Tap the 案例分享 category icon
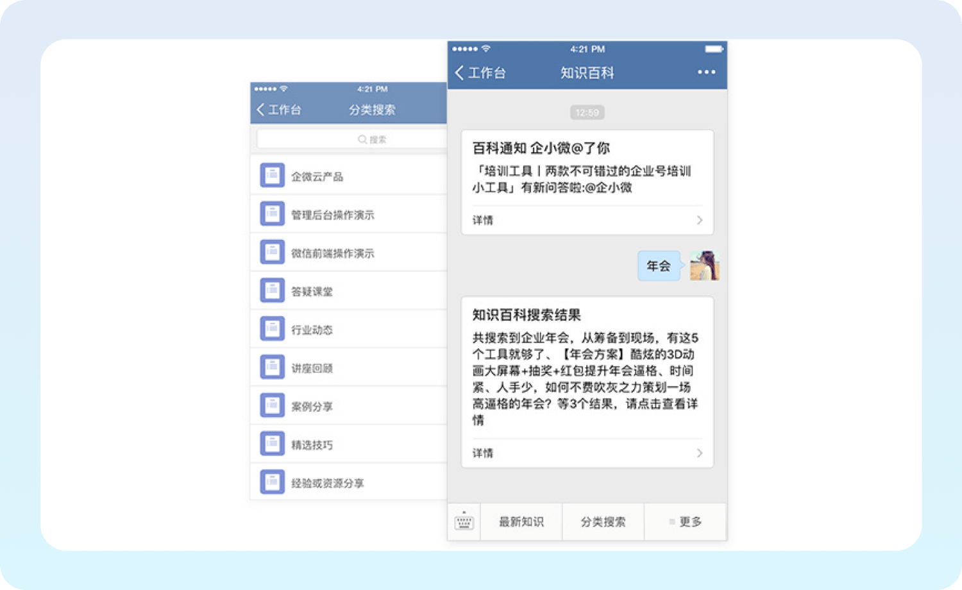Image resolution: width=962 pixels, height=590 pixels. click(272, 405)
